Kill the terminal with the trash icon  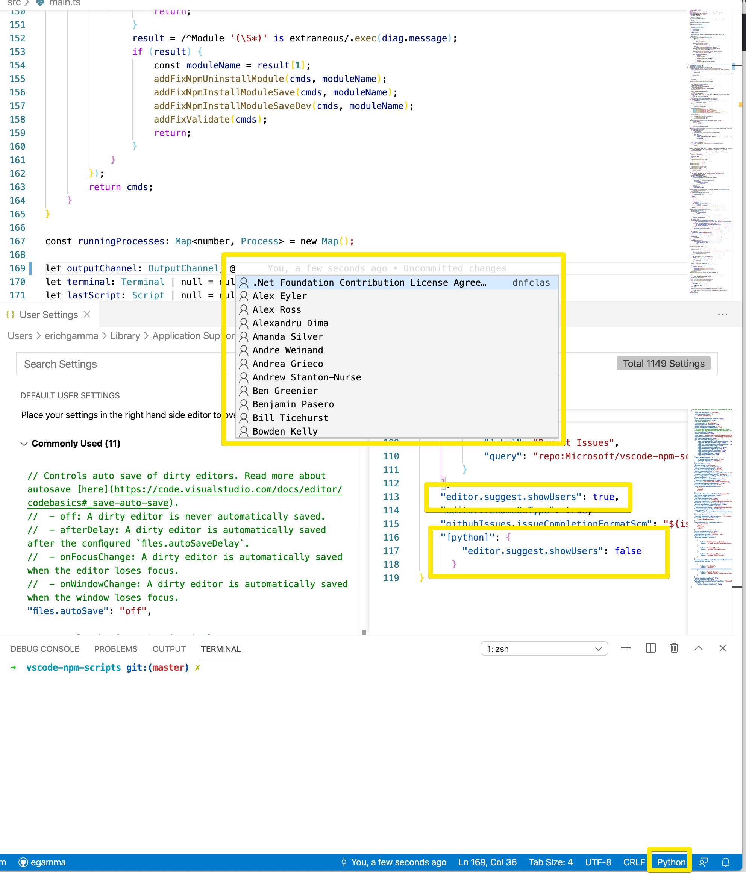click(x=674, y=648)
